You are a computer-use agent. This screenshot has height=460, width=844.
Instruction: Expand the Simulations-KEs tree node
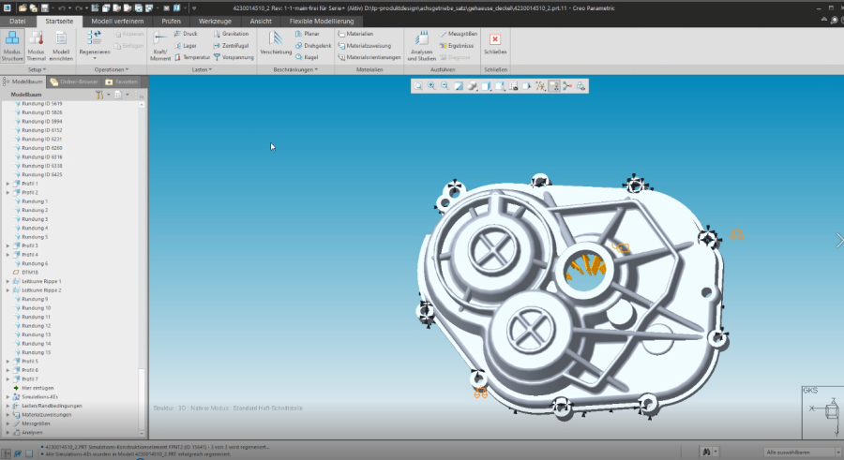(8, 396)
